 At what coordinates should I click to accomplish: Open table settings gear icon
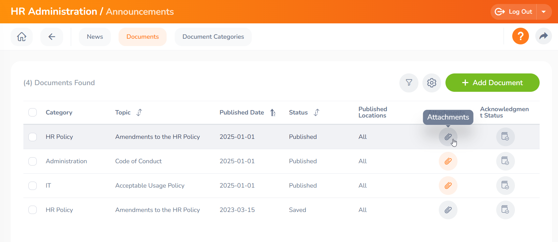[x=432, y=83]
